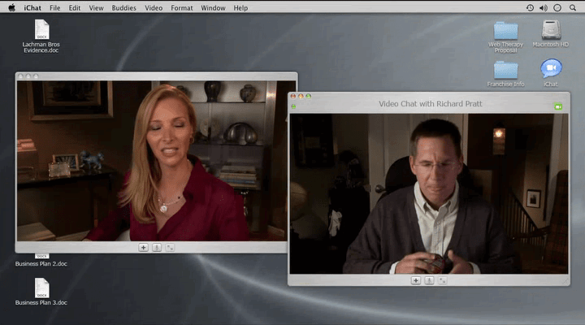Open the Window menu
This screenshot has width=585, height=325.
(213, 7)
